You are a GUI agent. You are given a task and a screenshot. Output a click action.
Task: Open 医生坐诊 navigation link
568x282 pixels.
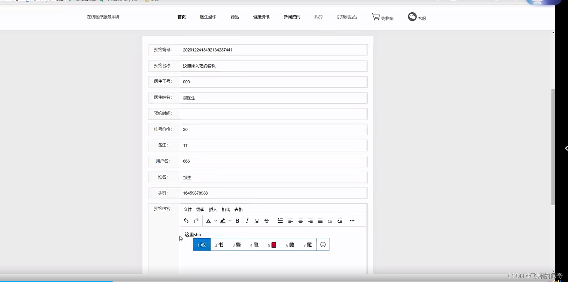pyautogui.click(x=208, y=17)
